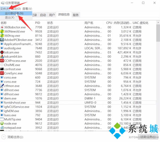Image resolution: width=160 pixels, height=142 pixels.
Task: Switch to the 详细信息 tab
Action: 64,15
